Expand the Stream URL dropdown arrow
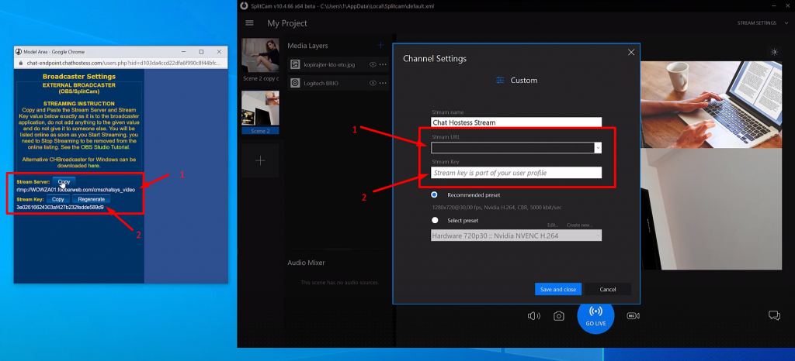Image resolution: width=795 pixels, height=361 pixels. (599, 148)
